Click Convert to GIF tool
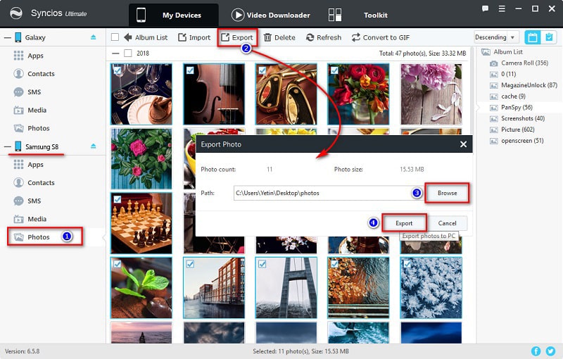563x359 pixels. 381,37
